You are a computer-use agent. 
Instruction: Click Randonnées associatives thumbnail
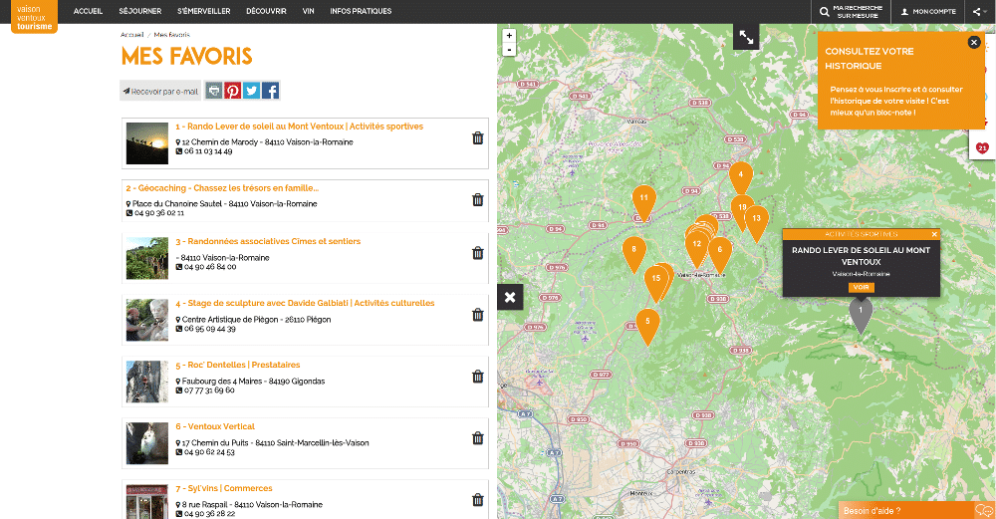(146, 258)
